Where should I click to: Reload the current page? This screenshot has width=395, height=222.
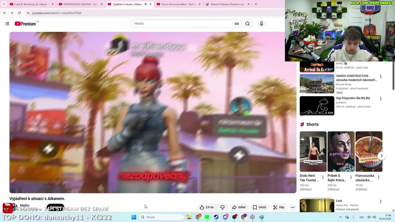[19, 13]
